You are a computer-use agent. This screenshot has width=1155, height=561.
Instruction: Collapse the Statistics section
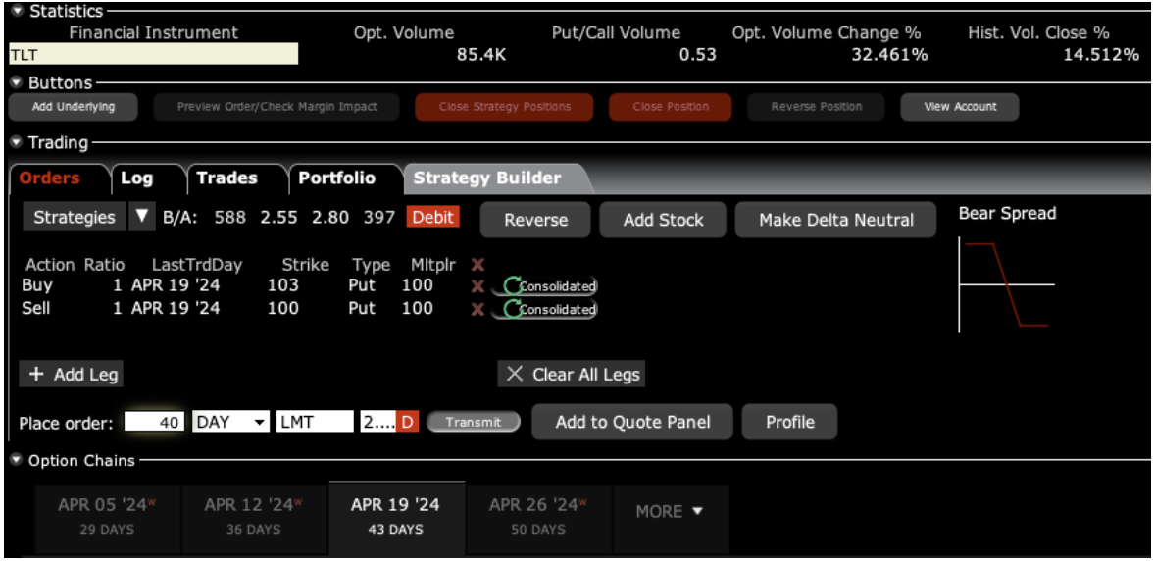pyautogui.click(x=17, y=12)
